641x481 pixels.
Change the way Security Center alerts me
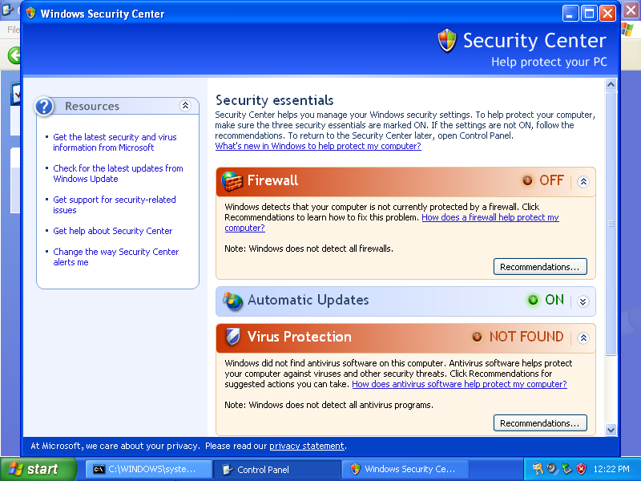116,257
